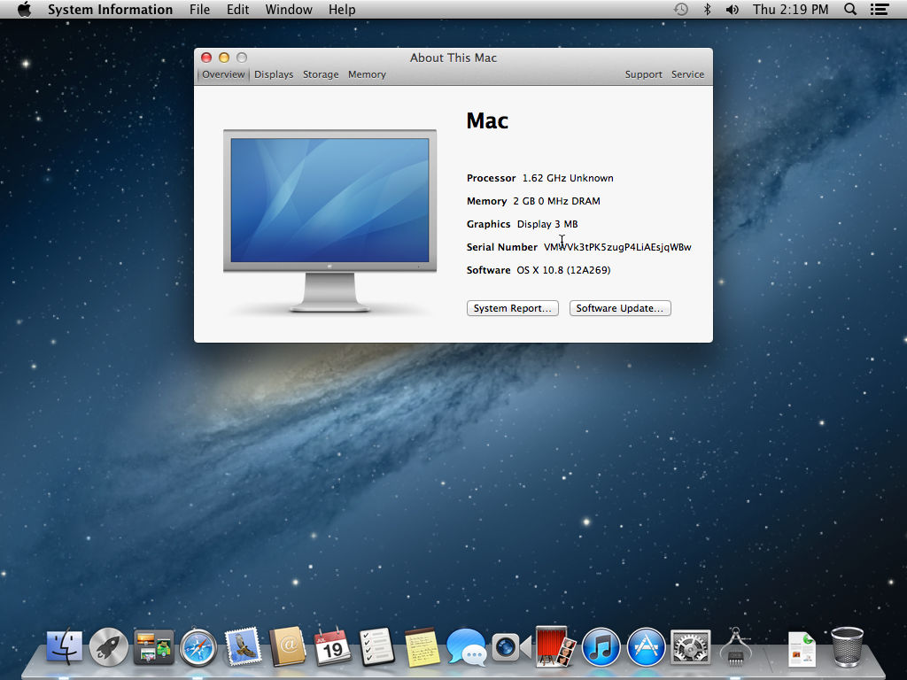Viewport: 907px width, 680px height.
Task: Switch to the Memory tab
Action: (367, 74)
